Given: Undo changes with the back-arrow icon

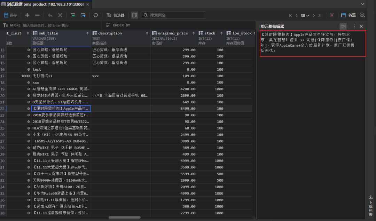Looking at the screenshot, I should pyautogui.click(x=50, y=15).
